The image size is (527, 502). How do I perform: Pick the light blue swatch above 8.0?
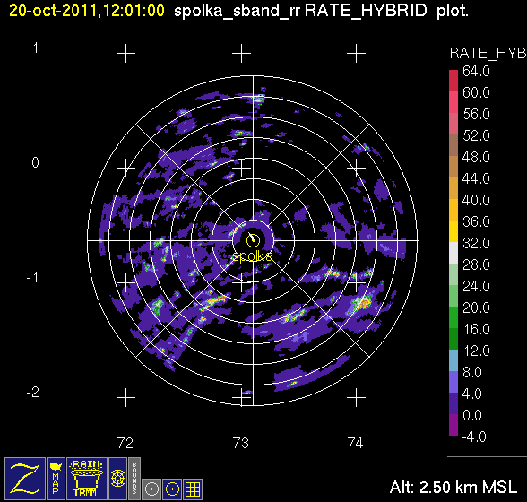pyautogui.click(x=454, y=360)
